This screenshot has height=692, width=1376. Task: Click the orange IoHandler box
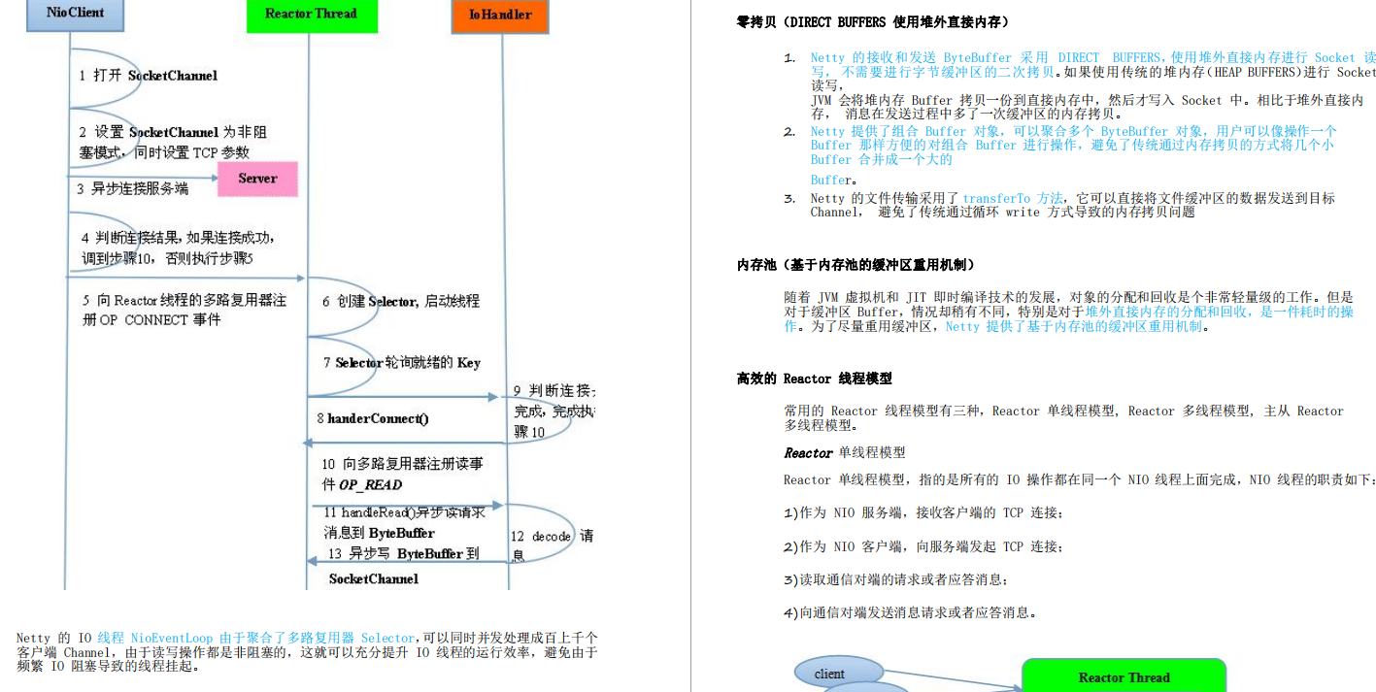[500, 16]
